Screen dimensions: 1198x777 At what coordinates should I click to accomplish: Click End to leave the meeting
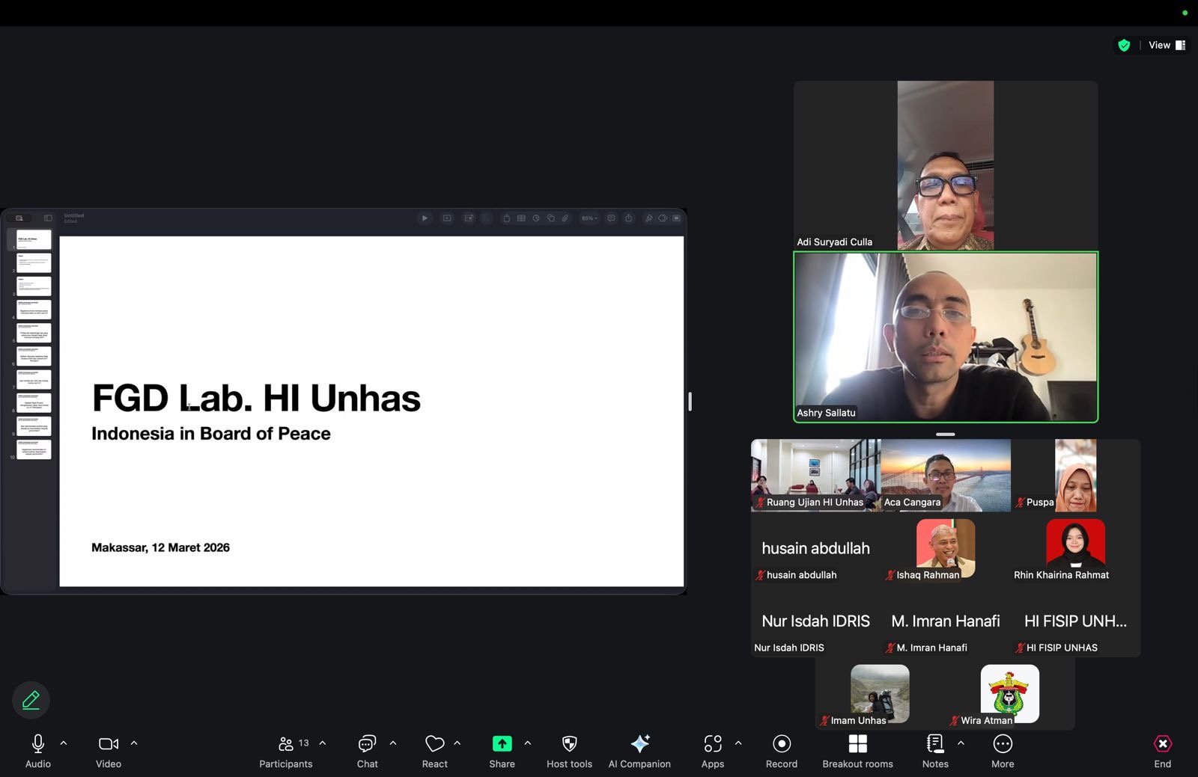pyautogui.click(x=1162, y=750)
